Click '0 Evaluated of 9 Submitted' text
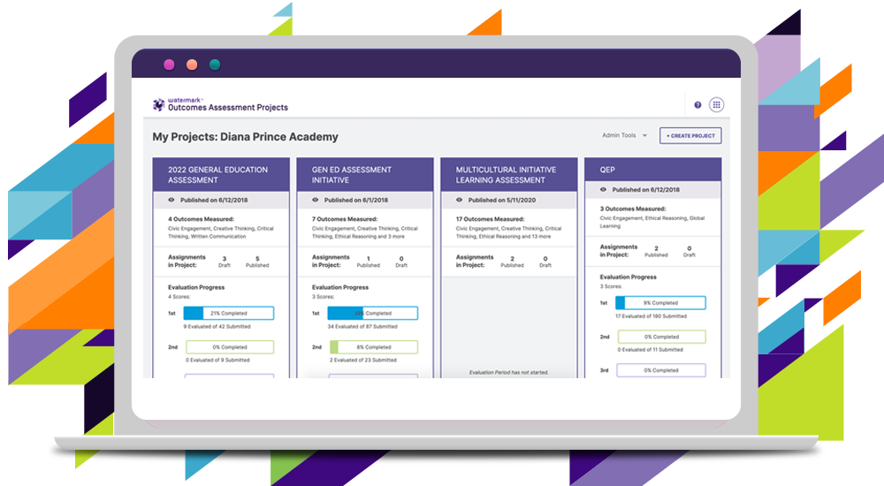 click(217, 361)
